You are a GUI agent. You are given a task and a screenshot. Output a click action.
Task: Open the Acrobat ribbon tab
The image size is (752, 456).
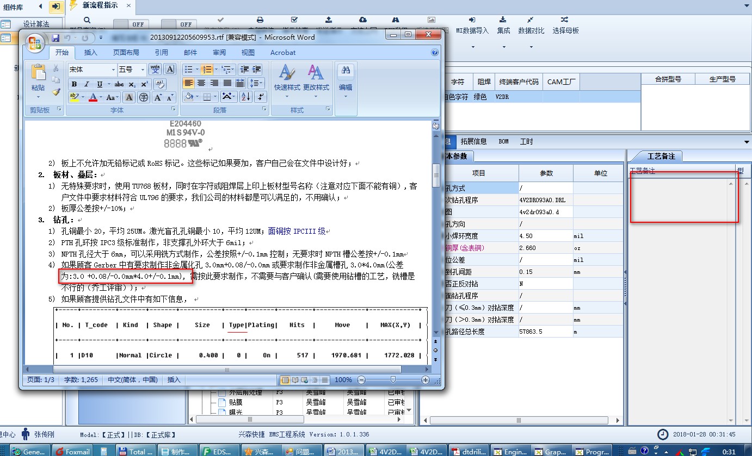pos(283,53)
